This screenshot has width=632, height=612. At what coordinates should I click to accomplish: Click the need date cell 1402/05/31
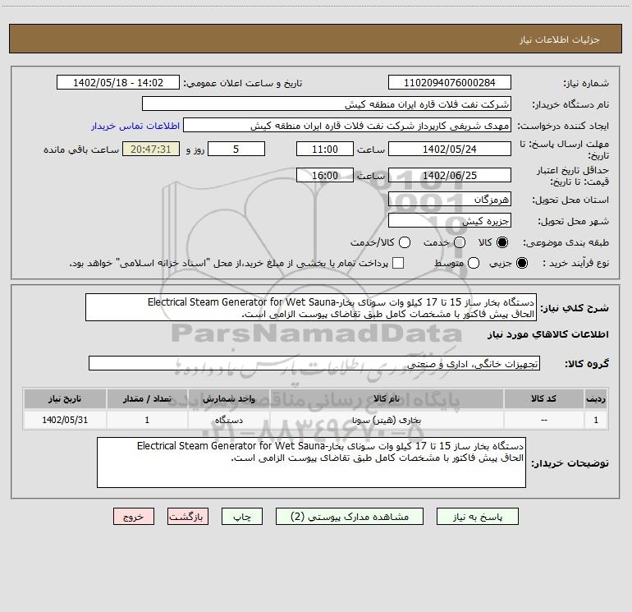65,420
